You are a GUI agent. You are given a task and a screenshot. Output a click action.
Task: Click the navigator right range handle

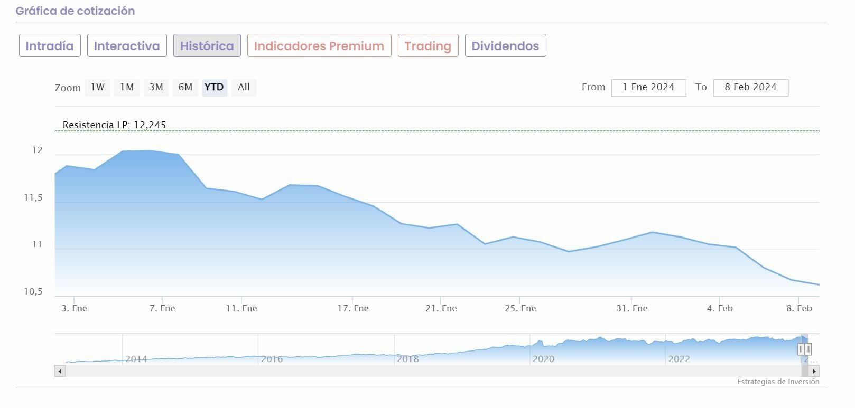pos(808,349)
